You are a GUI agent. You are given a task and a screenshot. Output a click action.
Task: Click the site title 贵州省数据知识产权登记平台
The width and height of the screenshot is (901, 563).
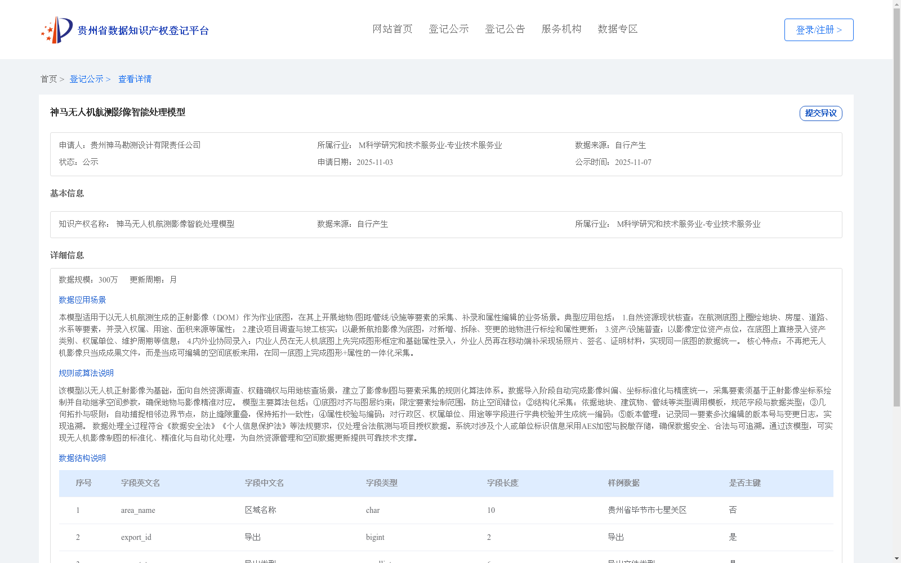tap(143, 30)
